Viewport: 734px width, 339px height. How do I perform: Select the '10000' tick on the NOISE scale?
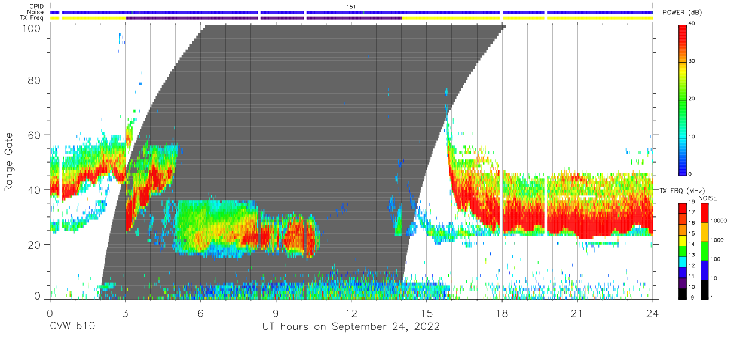718,221
